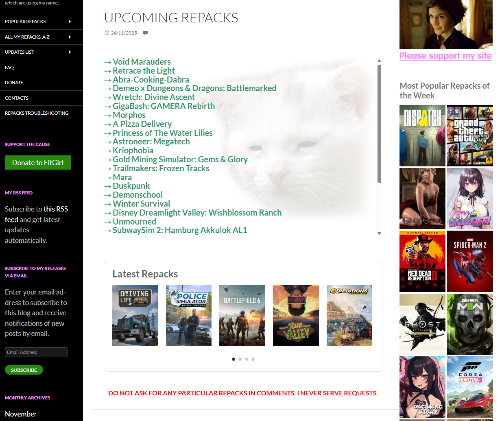Open the Unmourned link
This screenshot has width=502, height=421.
pos(134,222)
